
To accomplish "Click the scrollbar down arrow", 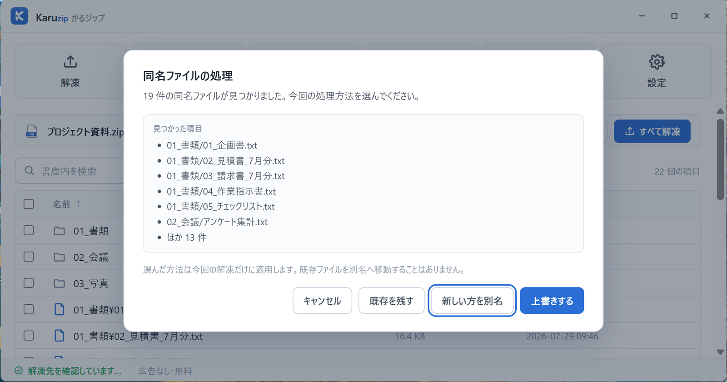I will coord(720,352).
